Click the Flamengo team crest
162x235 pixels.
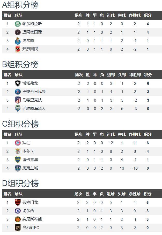pyautogui.click(x=18, y=202)
